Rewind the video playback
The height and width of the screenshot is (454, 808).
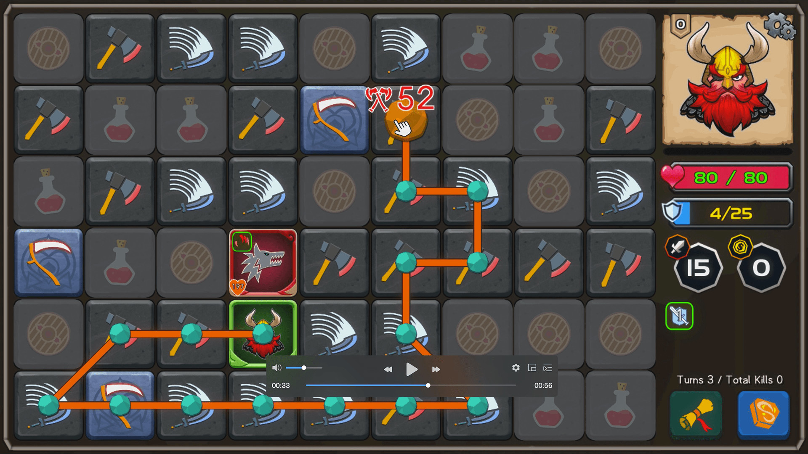pos(388,370)
